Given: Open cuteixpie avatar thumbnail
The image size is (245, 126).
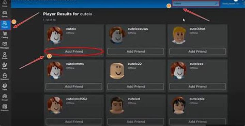Looking at the screenshot, I should click(x=179, y=105).
